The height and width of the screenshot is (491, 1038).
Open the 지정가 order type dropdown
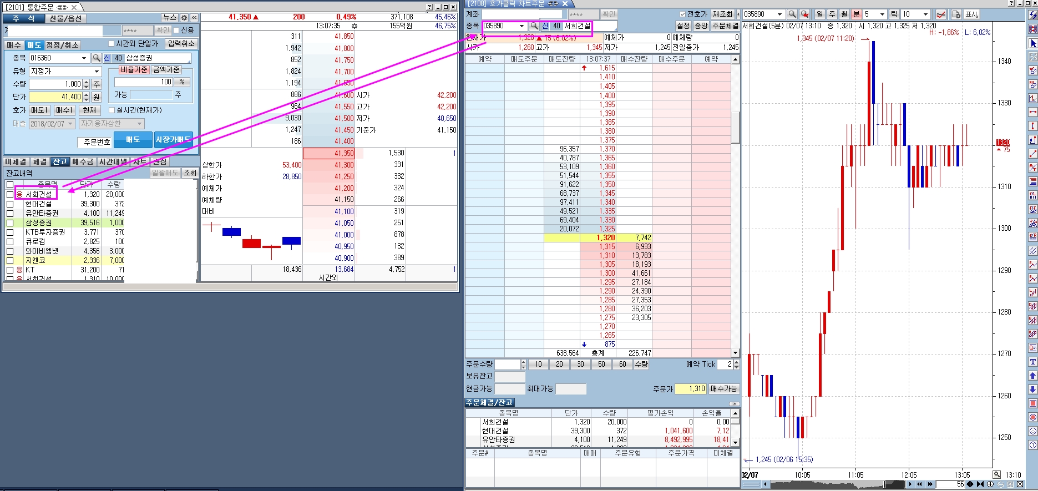pos(97,72)
